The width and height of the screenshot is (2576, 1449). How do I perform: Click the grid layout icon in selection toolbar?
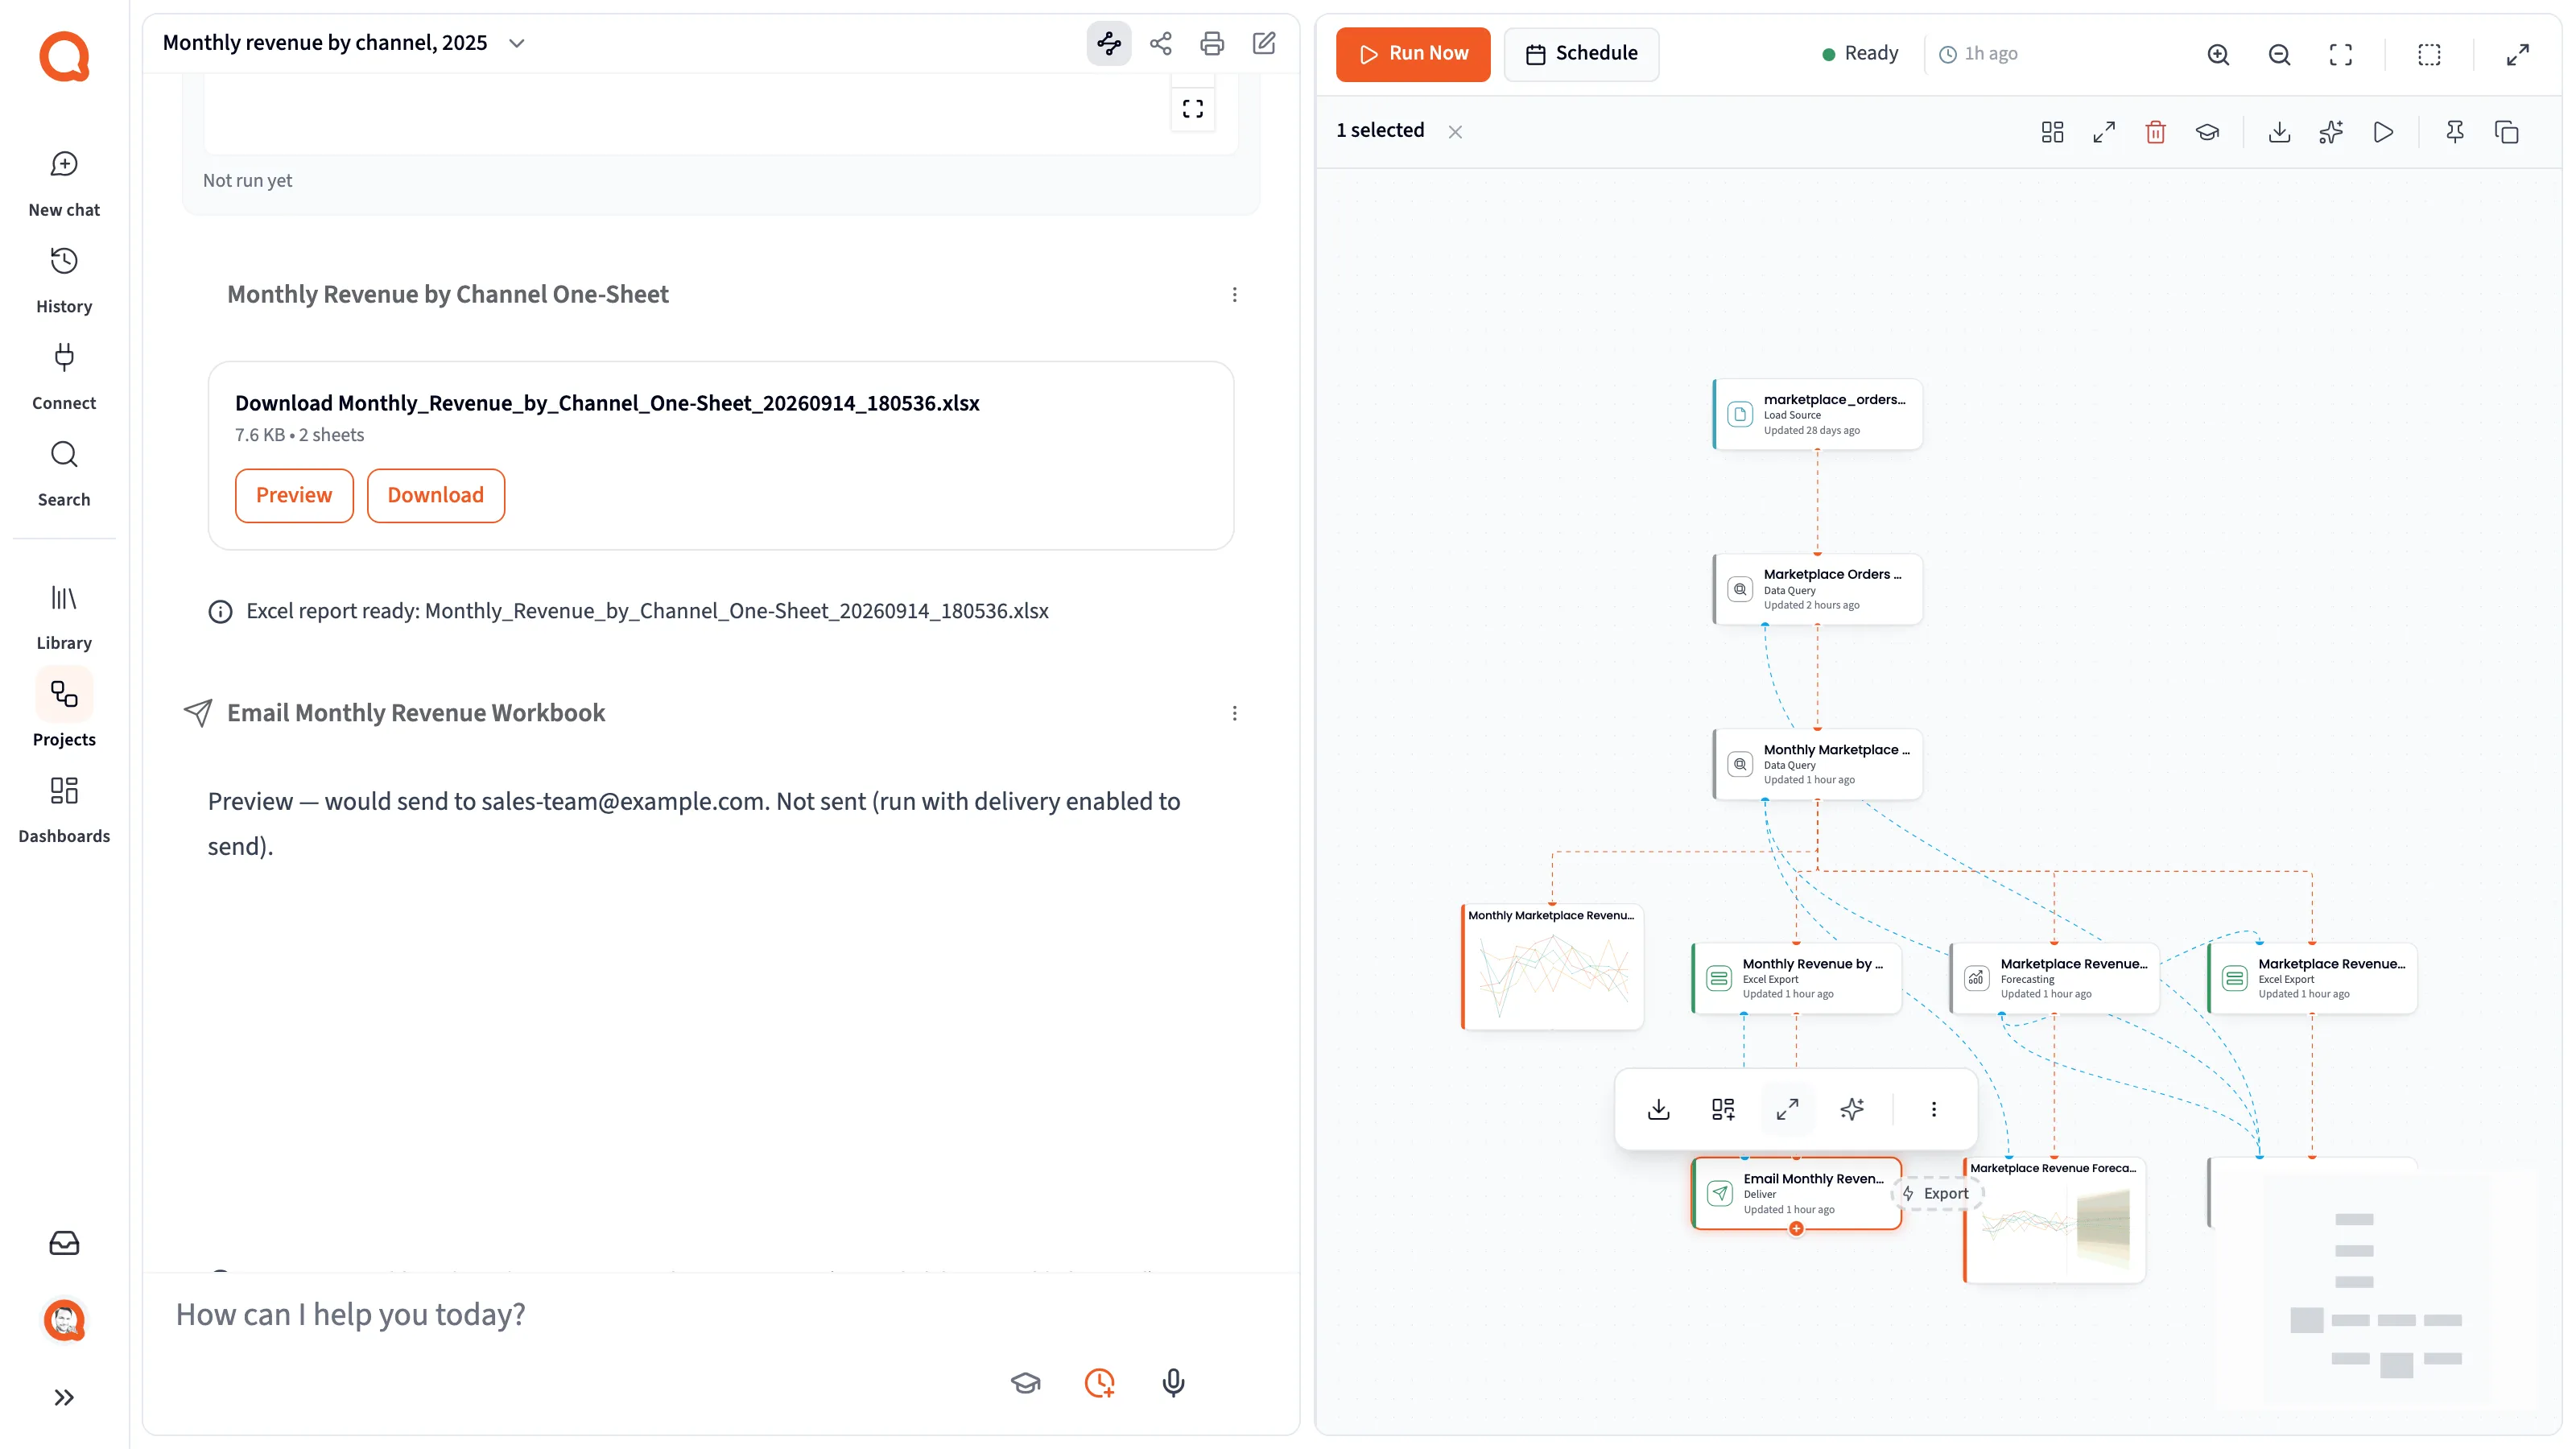[2052, 132]
